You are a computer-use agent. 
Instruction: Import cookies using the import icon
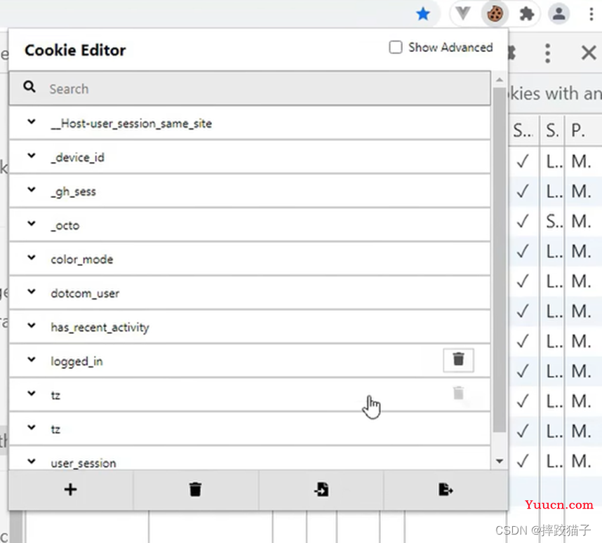[321, 490]
